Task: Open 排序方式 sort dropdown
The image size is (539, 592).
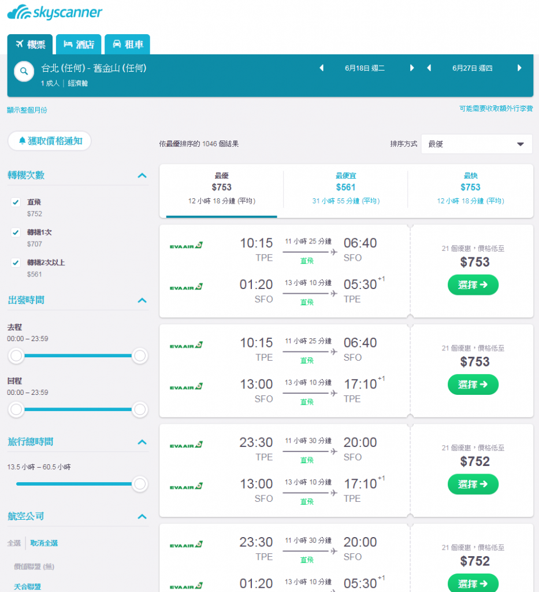Action: click(x=477, y=144)
